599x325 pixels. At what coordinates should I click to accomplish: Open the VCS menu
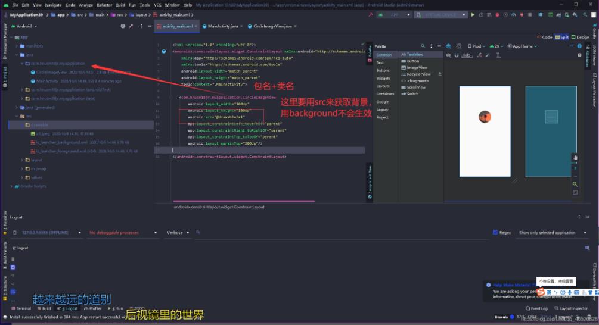[x=157, y=5]
